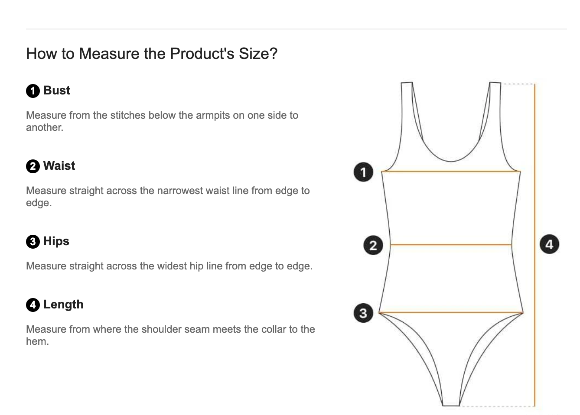
Task: Click the Bust heading
Action: pyautogui.click(x=57, y=91)
